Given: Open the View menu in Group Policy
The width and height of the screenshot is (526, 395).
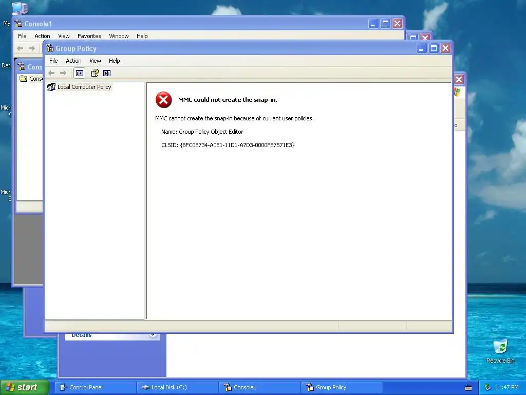Looking at the screenshot, I should point(95,61).
